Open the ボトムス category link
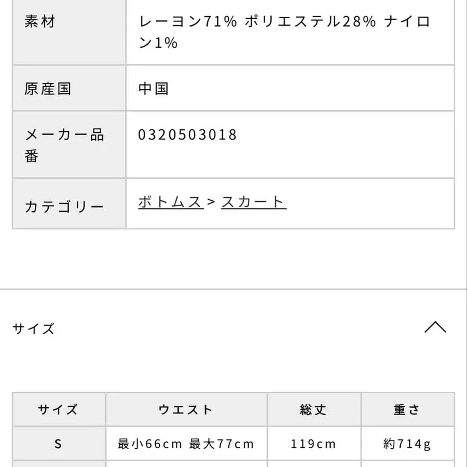 pos(170,201)
